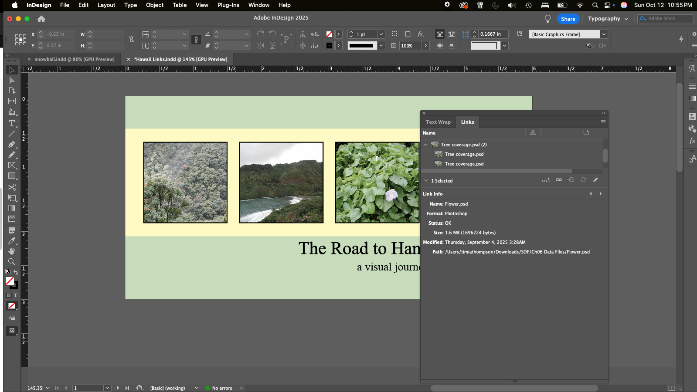The image size is (697, 392).
Task: Click the Share button
Action: pyautogui.click(x=568, y=19)
